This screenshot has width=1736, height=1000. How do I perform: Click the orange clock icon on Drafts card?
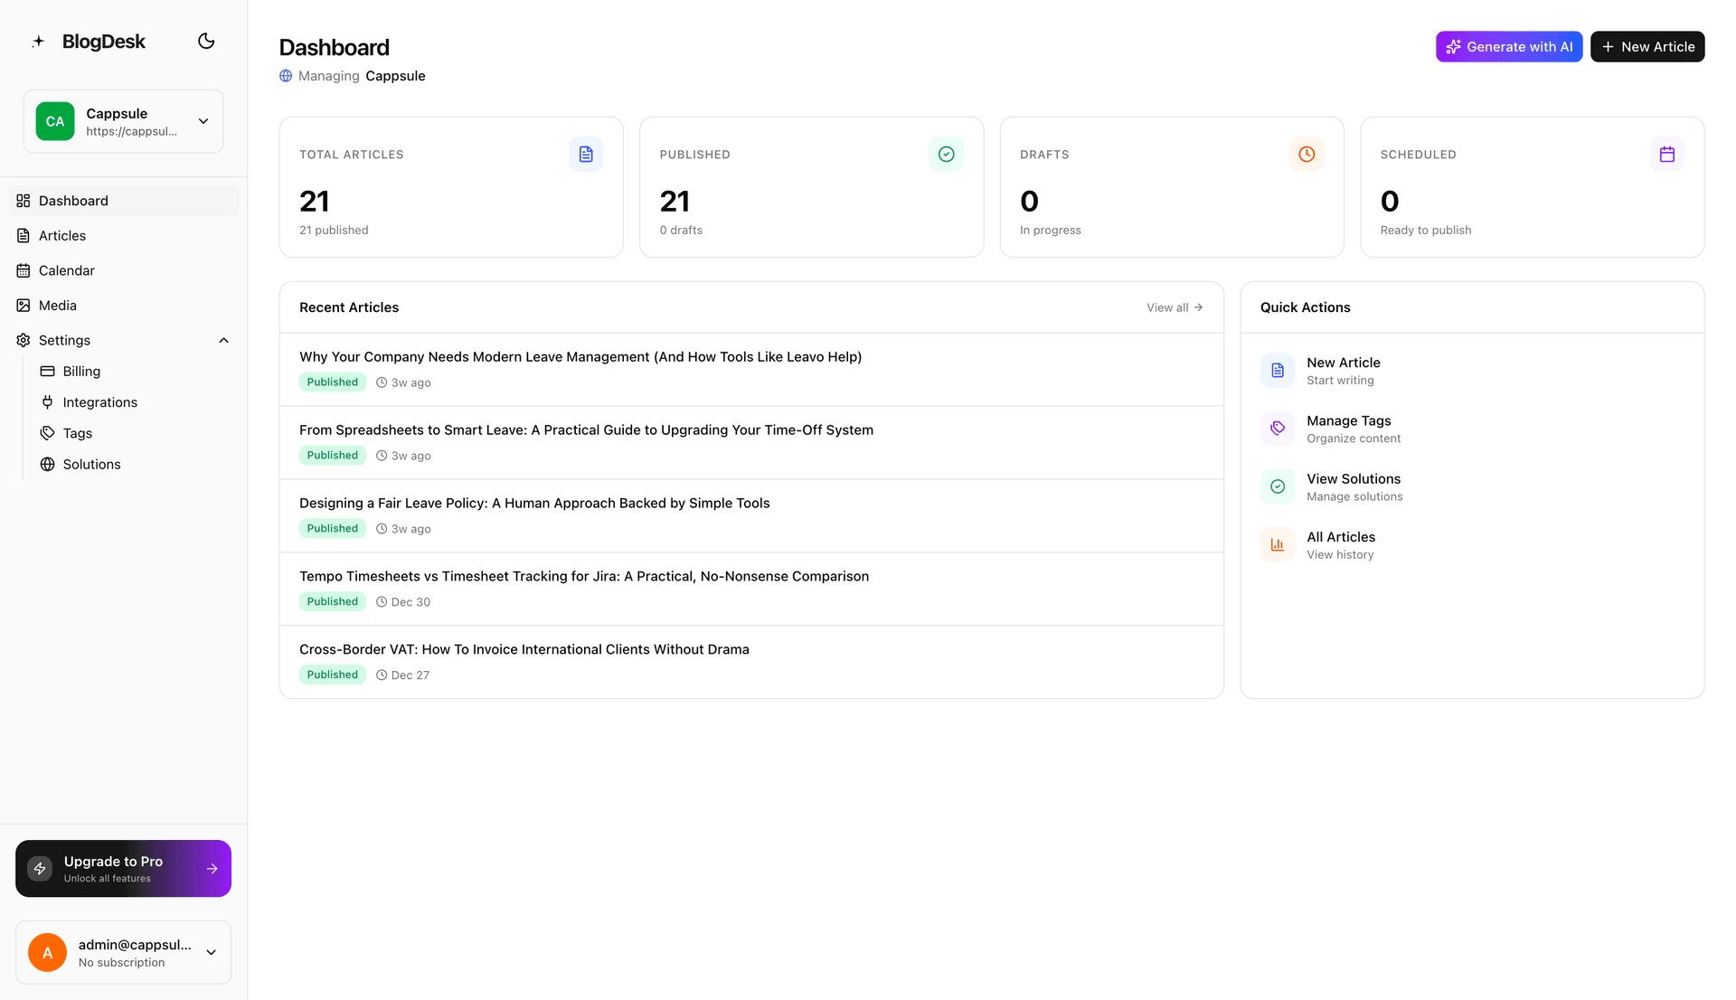1306,154
